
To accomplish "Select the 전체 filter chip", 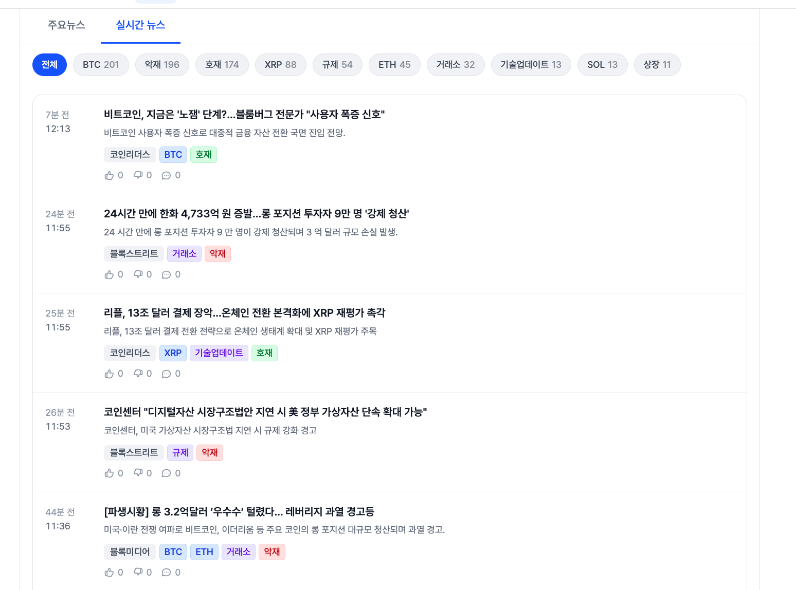I will tap(49, 65).
